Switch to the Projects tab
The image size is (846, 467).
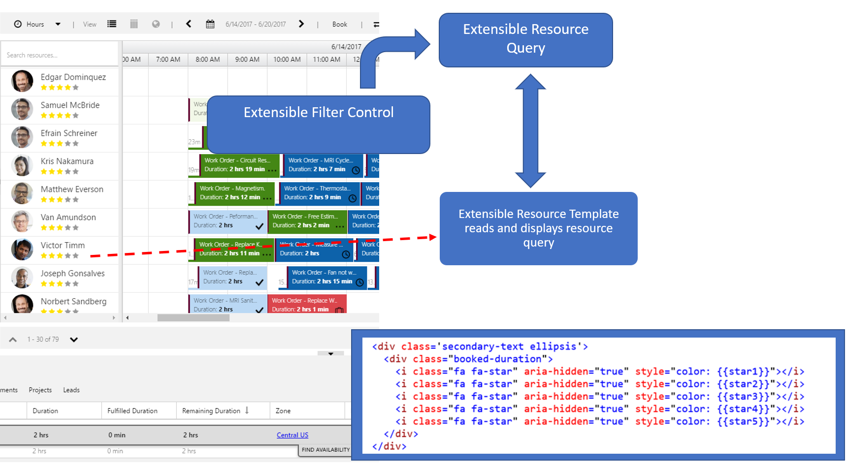[x=40, y=390]
